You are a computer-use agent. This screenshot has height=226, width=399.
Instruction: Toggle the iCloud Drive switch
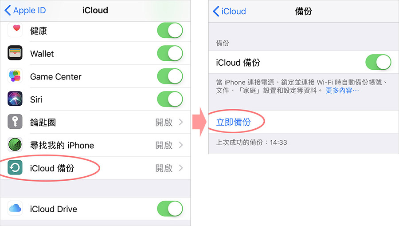[x=170, y=209]
